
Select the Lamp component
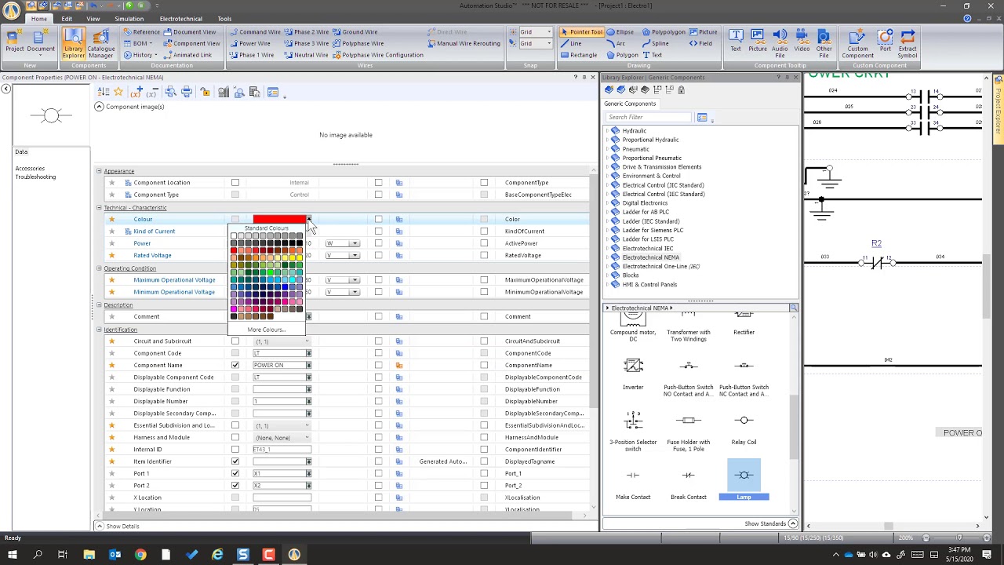744,479
